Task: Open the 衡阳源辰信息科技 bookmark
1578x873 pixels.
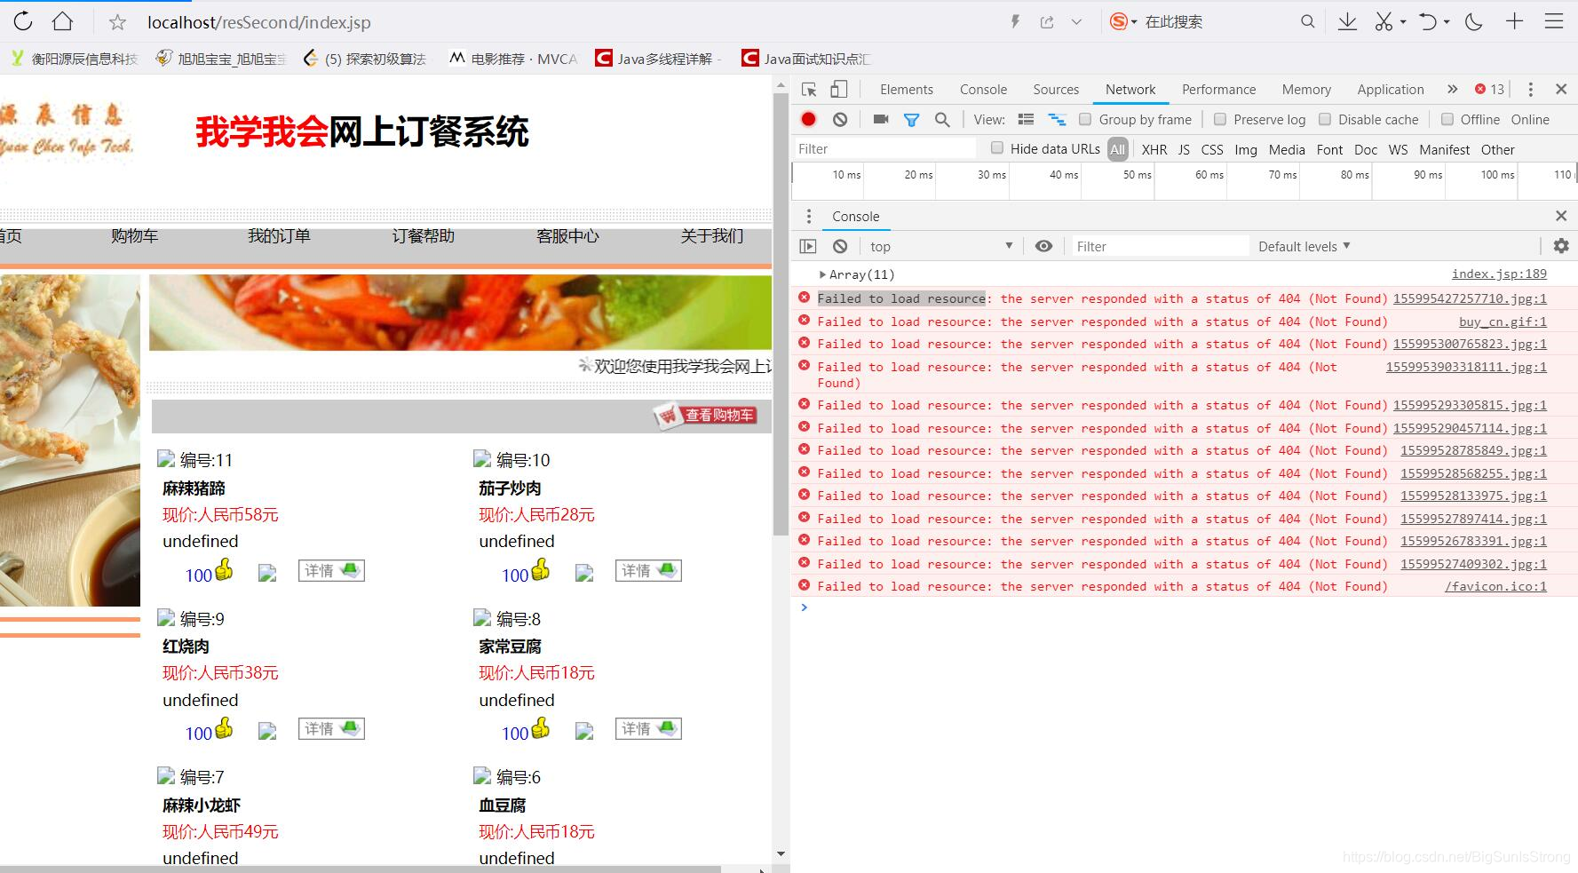Action: (x=75, y=59)
